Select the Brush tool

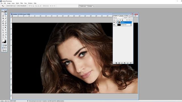tap(6, 21)
